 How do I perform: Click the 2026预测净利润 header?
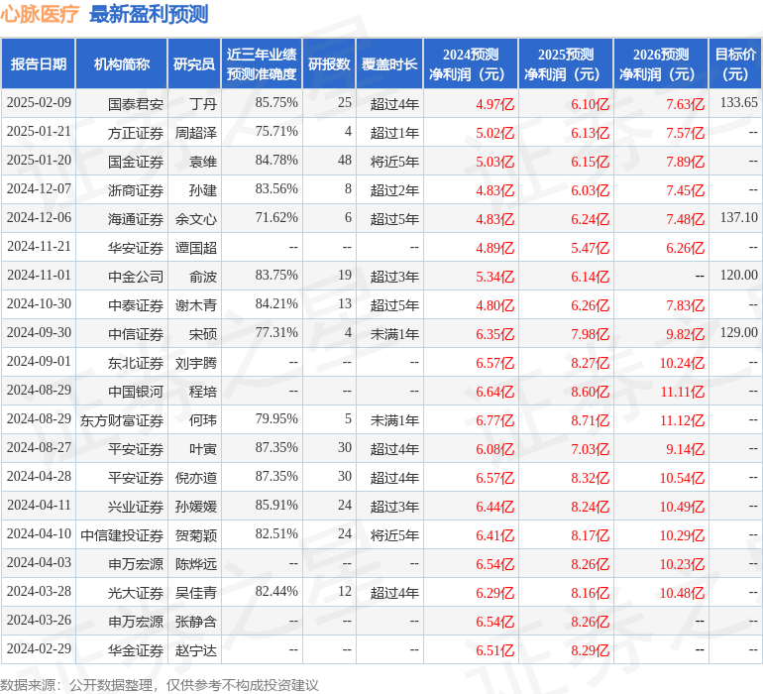click(x=661, y=63)
